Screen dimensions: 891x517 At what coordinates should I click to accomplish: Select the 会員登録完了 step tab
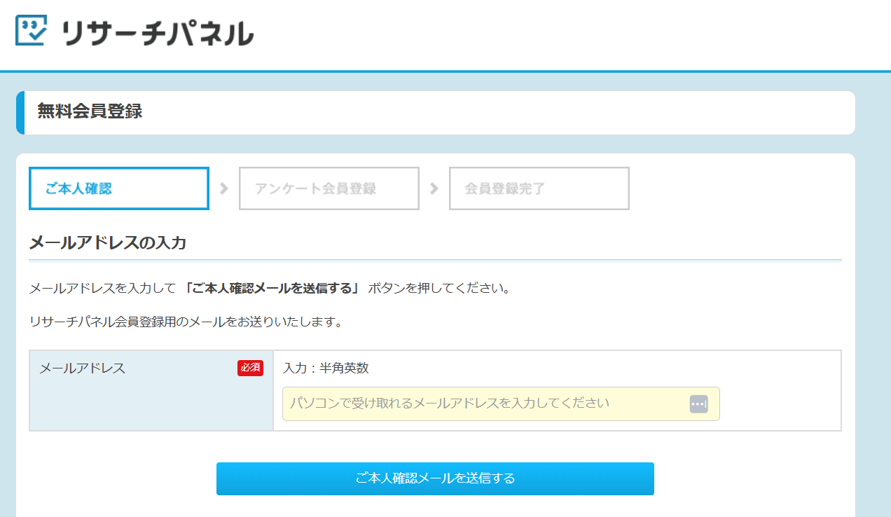(539, 188)
